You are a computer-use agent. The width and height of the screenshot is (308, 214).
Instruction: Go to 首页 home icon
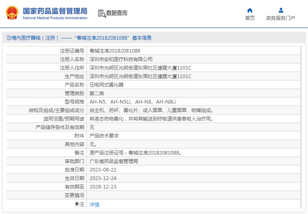(250, 10)
